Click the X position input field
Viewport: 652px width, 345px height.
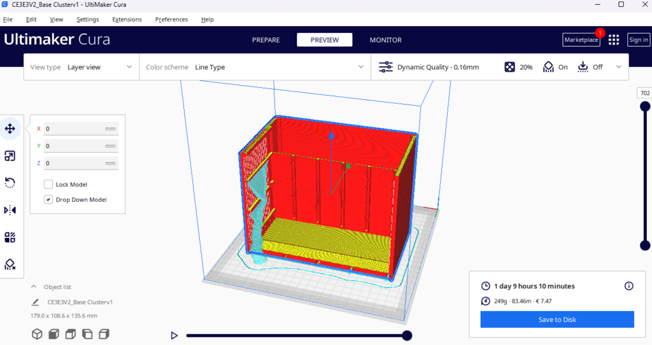[x=81, y=129]
